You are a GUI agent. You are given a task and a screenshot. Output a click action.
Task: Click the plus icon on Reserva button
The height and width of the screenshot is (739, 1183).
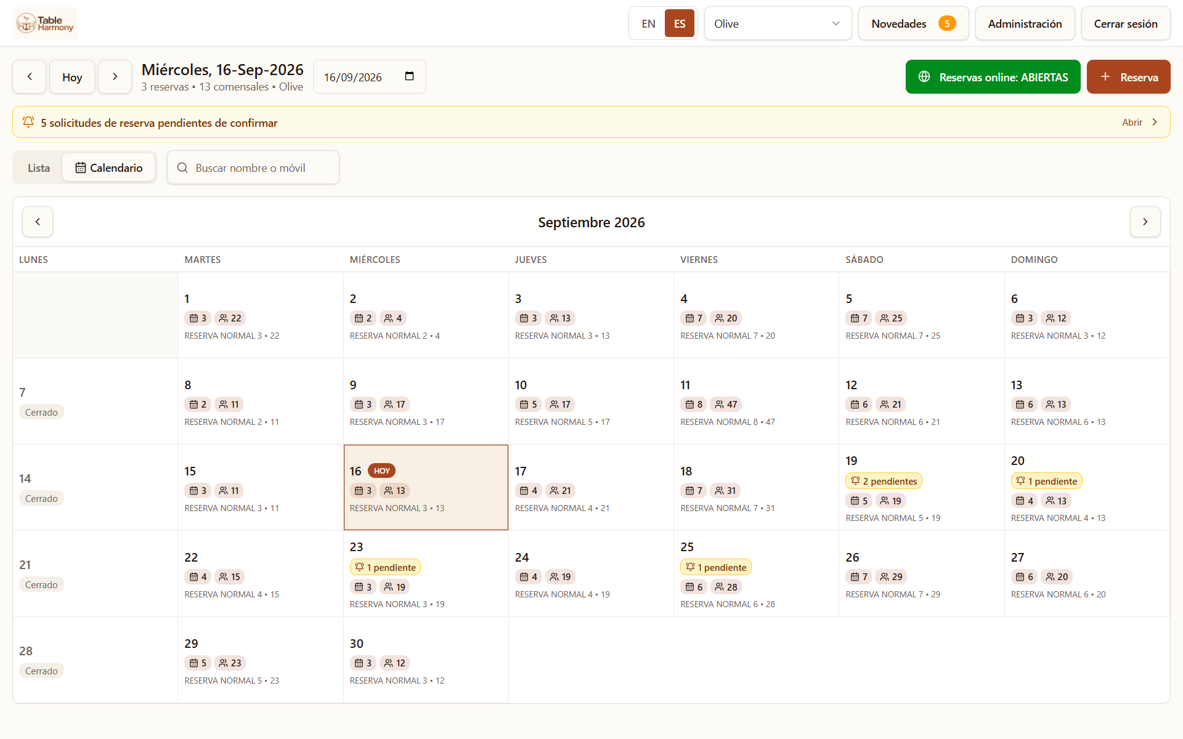1105,77
